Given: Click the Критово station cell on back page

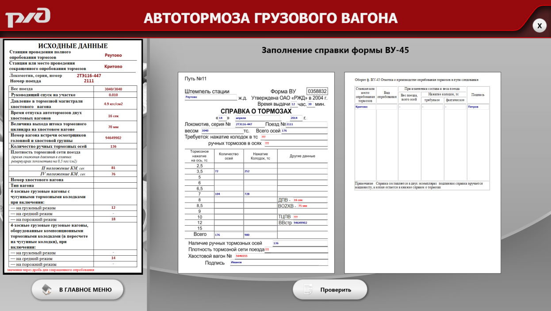Looking at the screenshot, I should 365,107.
